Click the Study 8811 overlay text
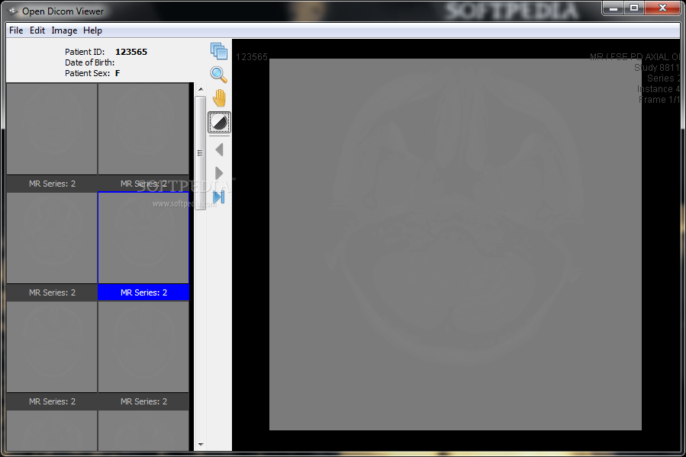This screenshot has height=457, width=686. 657,68
